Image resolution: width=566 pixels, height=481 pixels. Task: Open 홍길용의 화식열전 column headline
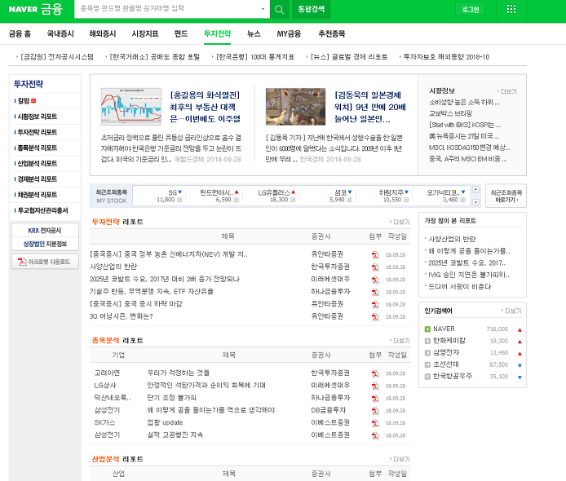[205, 107]
